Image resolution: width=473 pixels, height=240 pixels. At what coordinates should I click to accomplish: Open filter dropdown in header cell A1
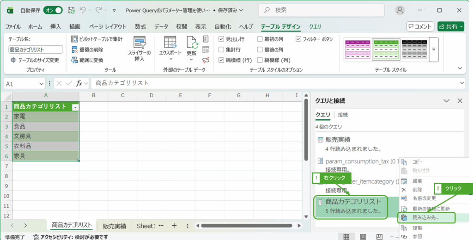[75, 107]
